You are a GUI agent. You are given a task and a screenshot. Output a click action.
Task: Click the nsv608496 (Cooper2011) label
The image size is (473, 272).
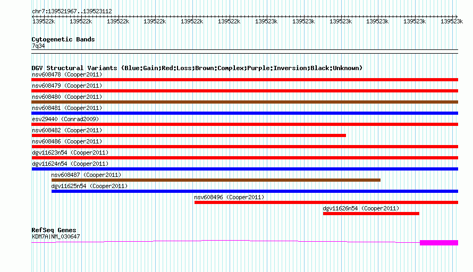click(x=229, y=197)
